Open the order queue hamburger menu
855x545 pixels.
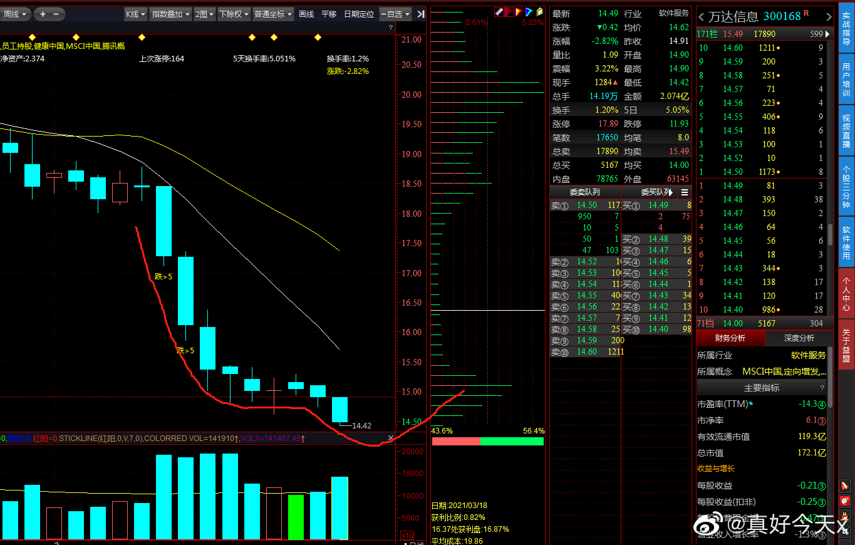(x=685, y=192)
